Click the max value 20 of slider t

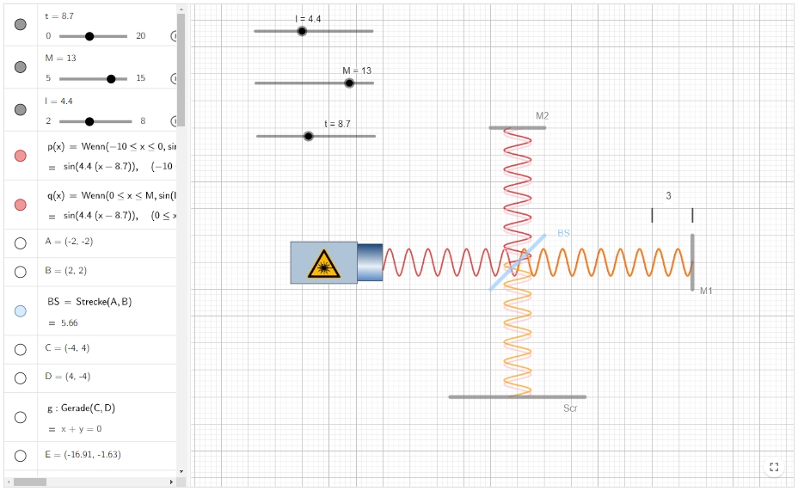tap(141, 36)
